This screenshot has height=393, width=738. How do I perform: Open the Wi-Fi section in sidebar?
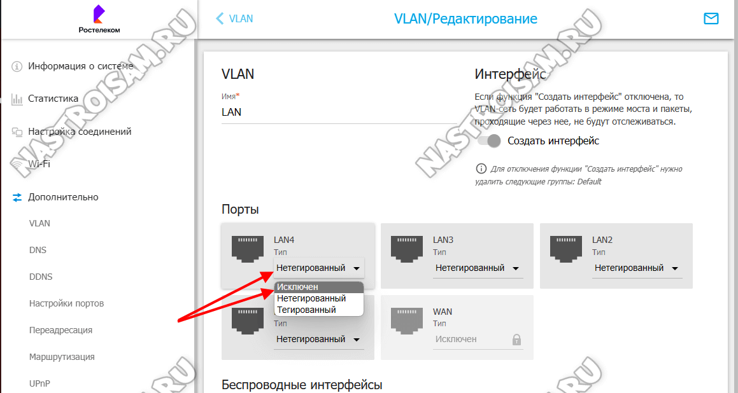pos(39,165)
